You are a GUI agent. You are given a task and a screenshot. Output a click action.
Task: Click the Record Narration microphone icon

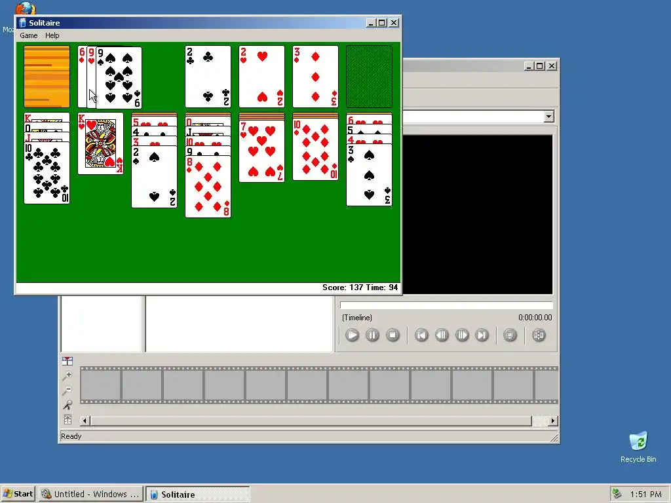tap(67, 405)
